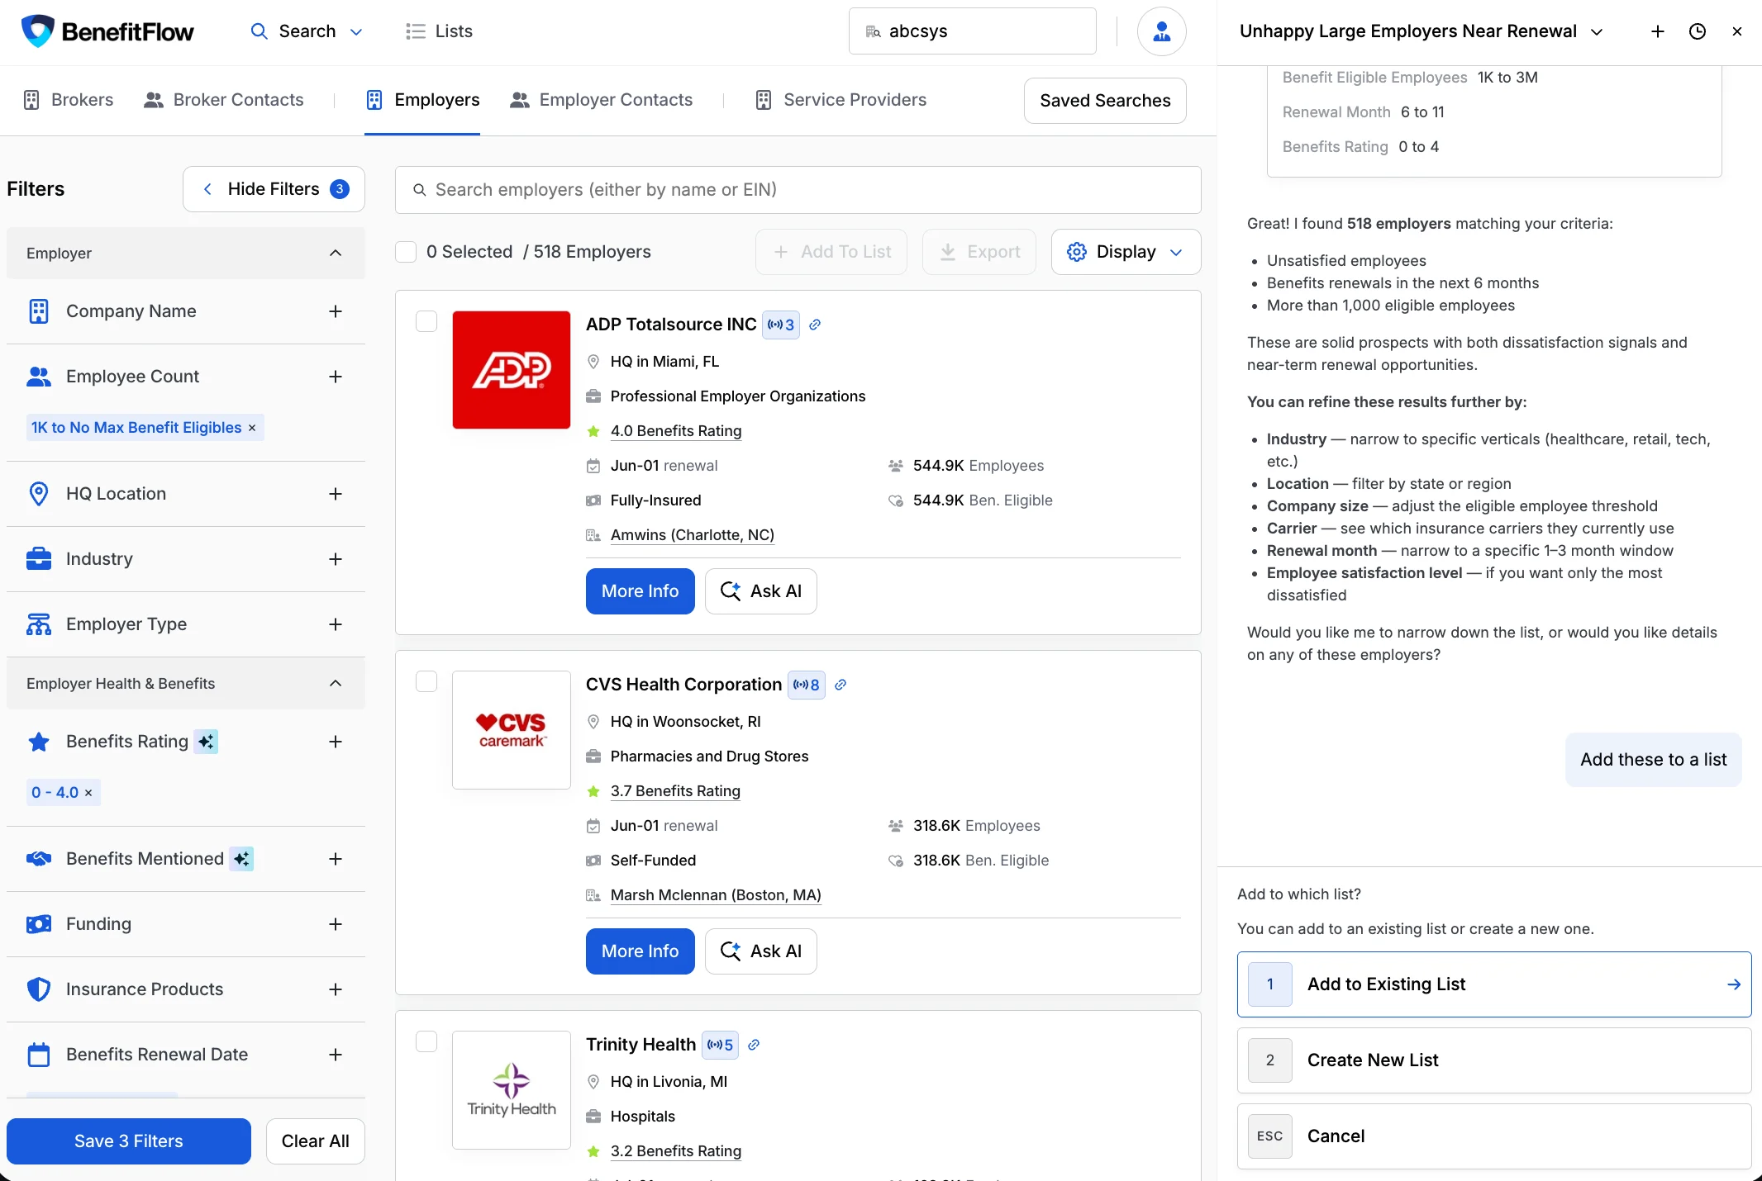Open Trinity Health external link icon
The image size is (1762, 1181).
tap(754, 1045)
